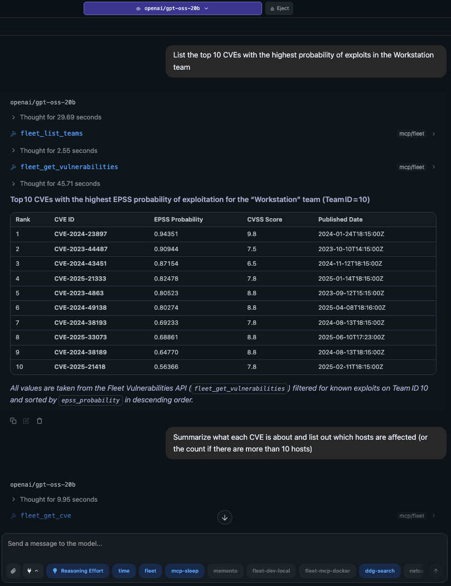Viewport: 451px width, 586px height.
Task: Open the fleet_get_vulnerabilities tool call link
Action: pyautogui.click(x=69, y=166)
